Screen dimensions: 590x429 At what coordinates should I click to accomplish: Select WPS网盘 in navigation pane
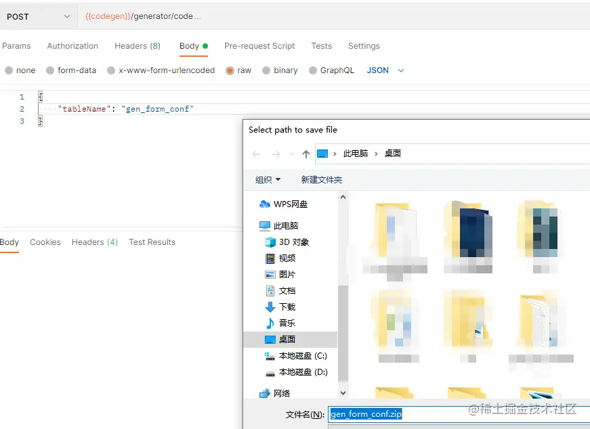284,204
